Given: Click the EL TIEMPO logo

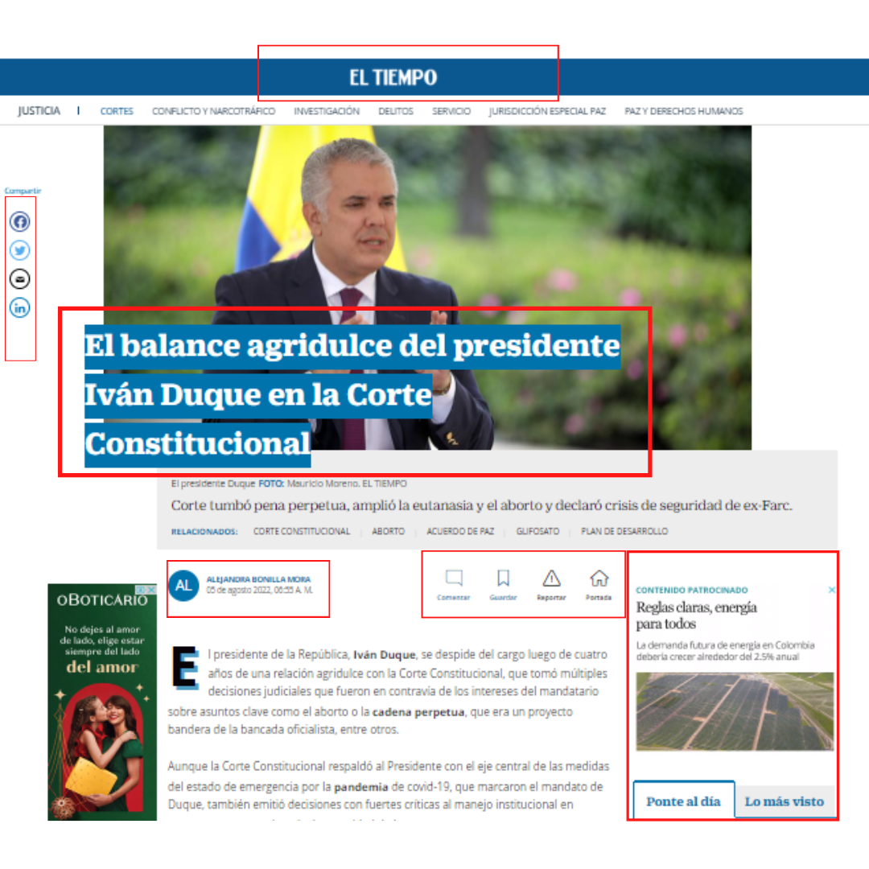Looking at the screenshot, I should click(393, 77).
